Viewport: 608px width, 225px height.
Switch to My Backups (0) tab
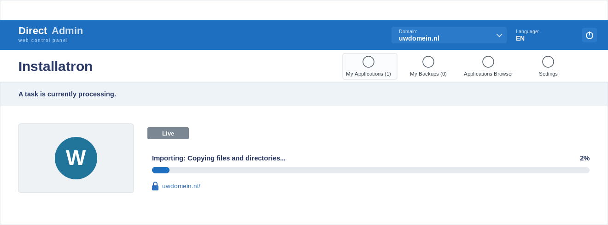tap(428, 74)
